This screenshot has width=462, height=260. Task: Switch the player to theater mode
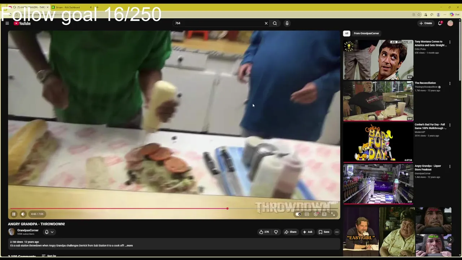pyautogui.click(x=324, y=214)
